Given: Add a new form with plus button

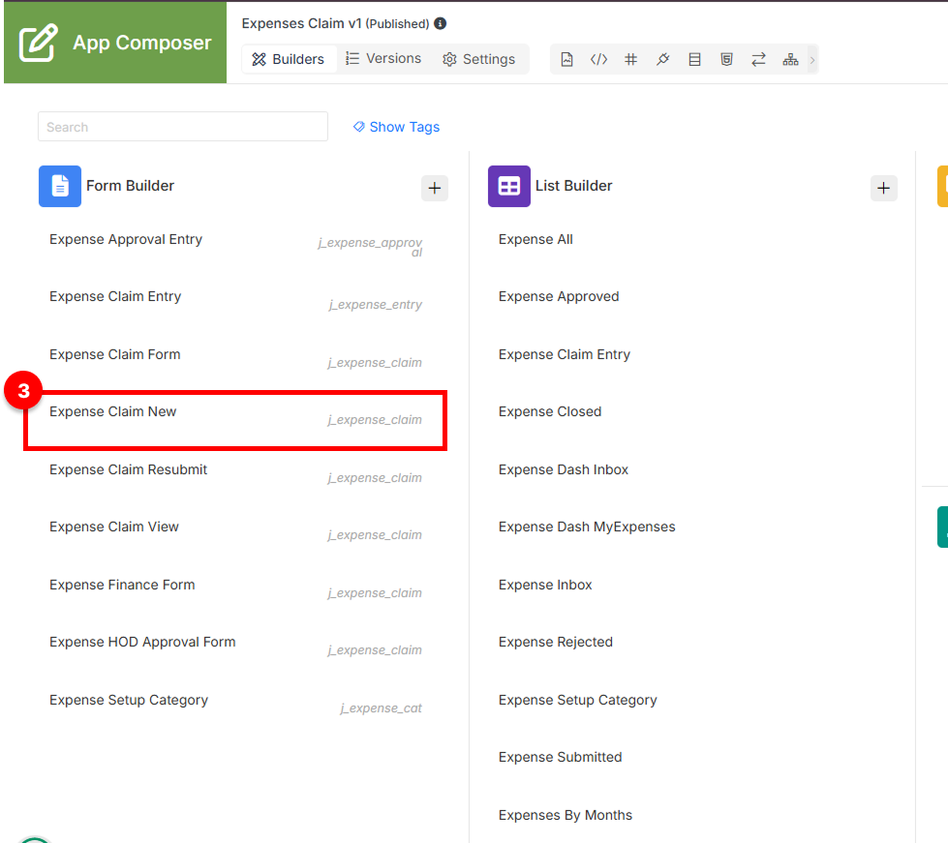Looking at the screenshot, I should pos(435,188).
